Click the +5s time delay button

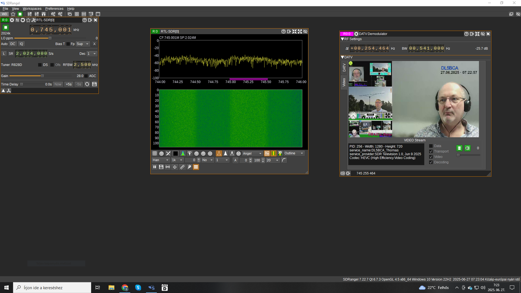pyautogui.click(x=69, y=84)
